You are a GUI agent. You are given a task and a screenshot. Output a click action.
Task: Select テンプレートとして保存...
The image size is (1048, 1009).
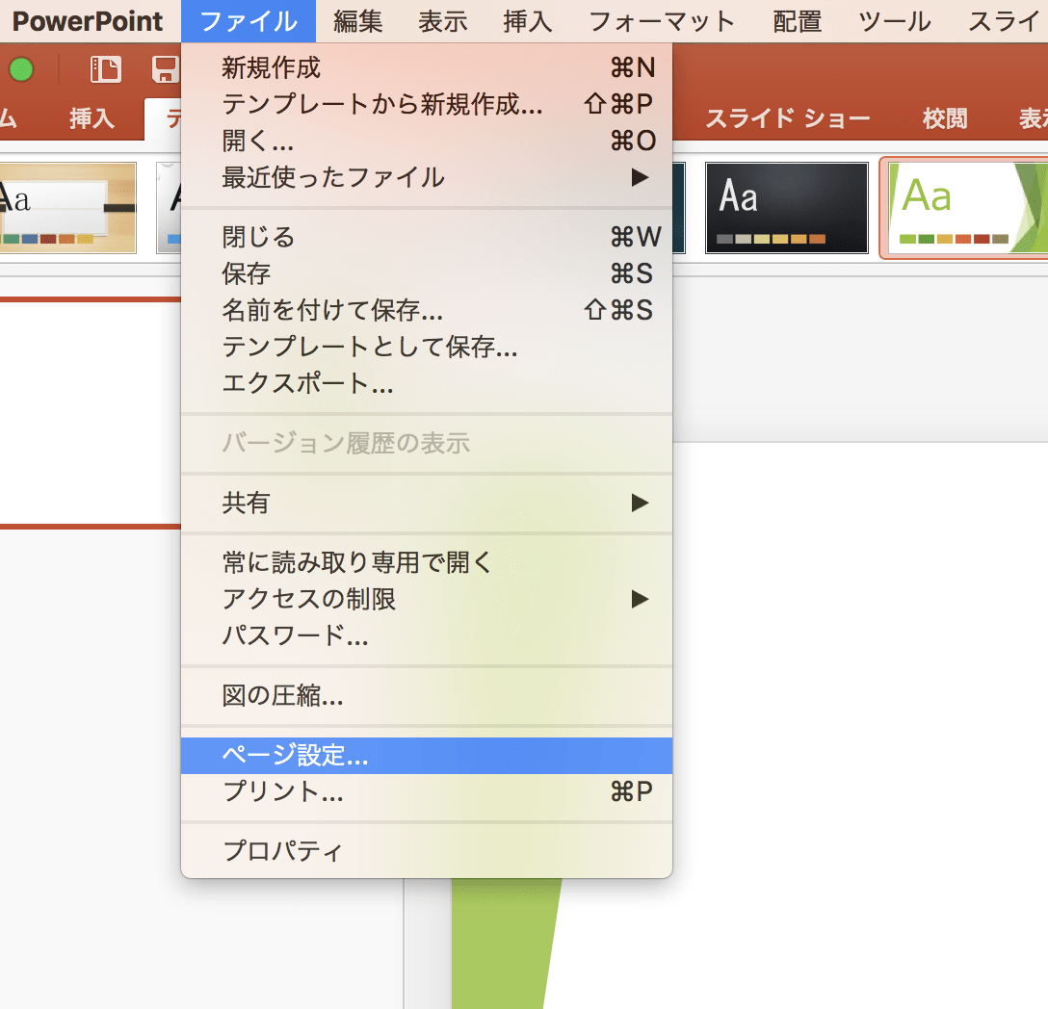click(x=427, y=347)
